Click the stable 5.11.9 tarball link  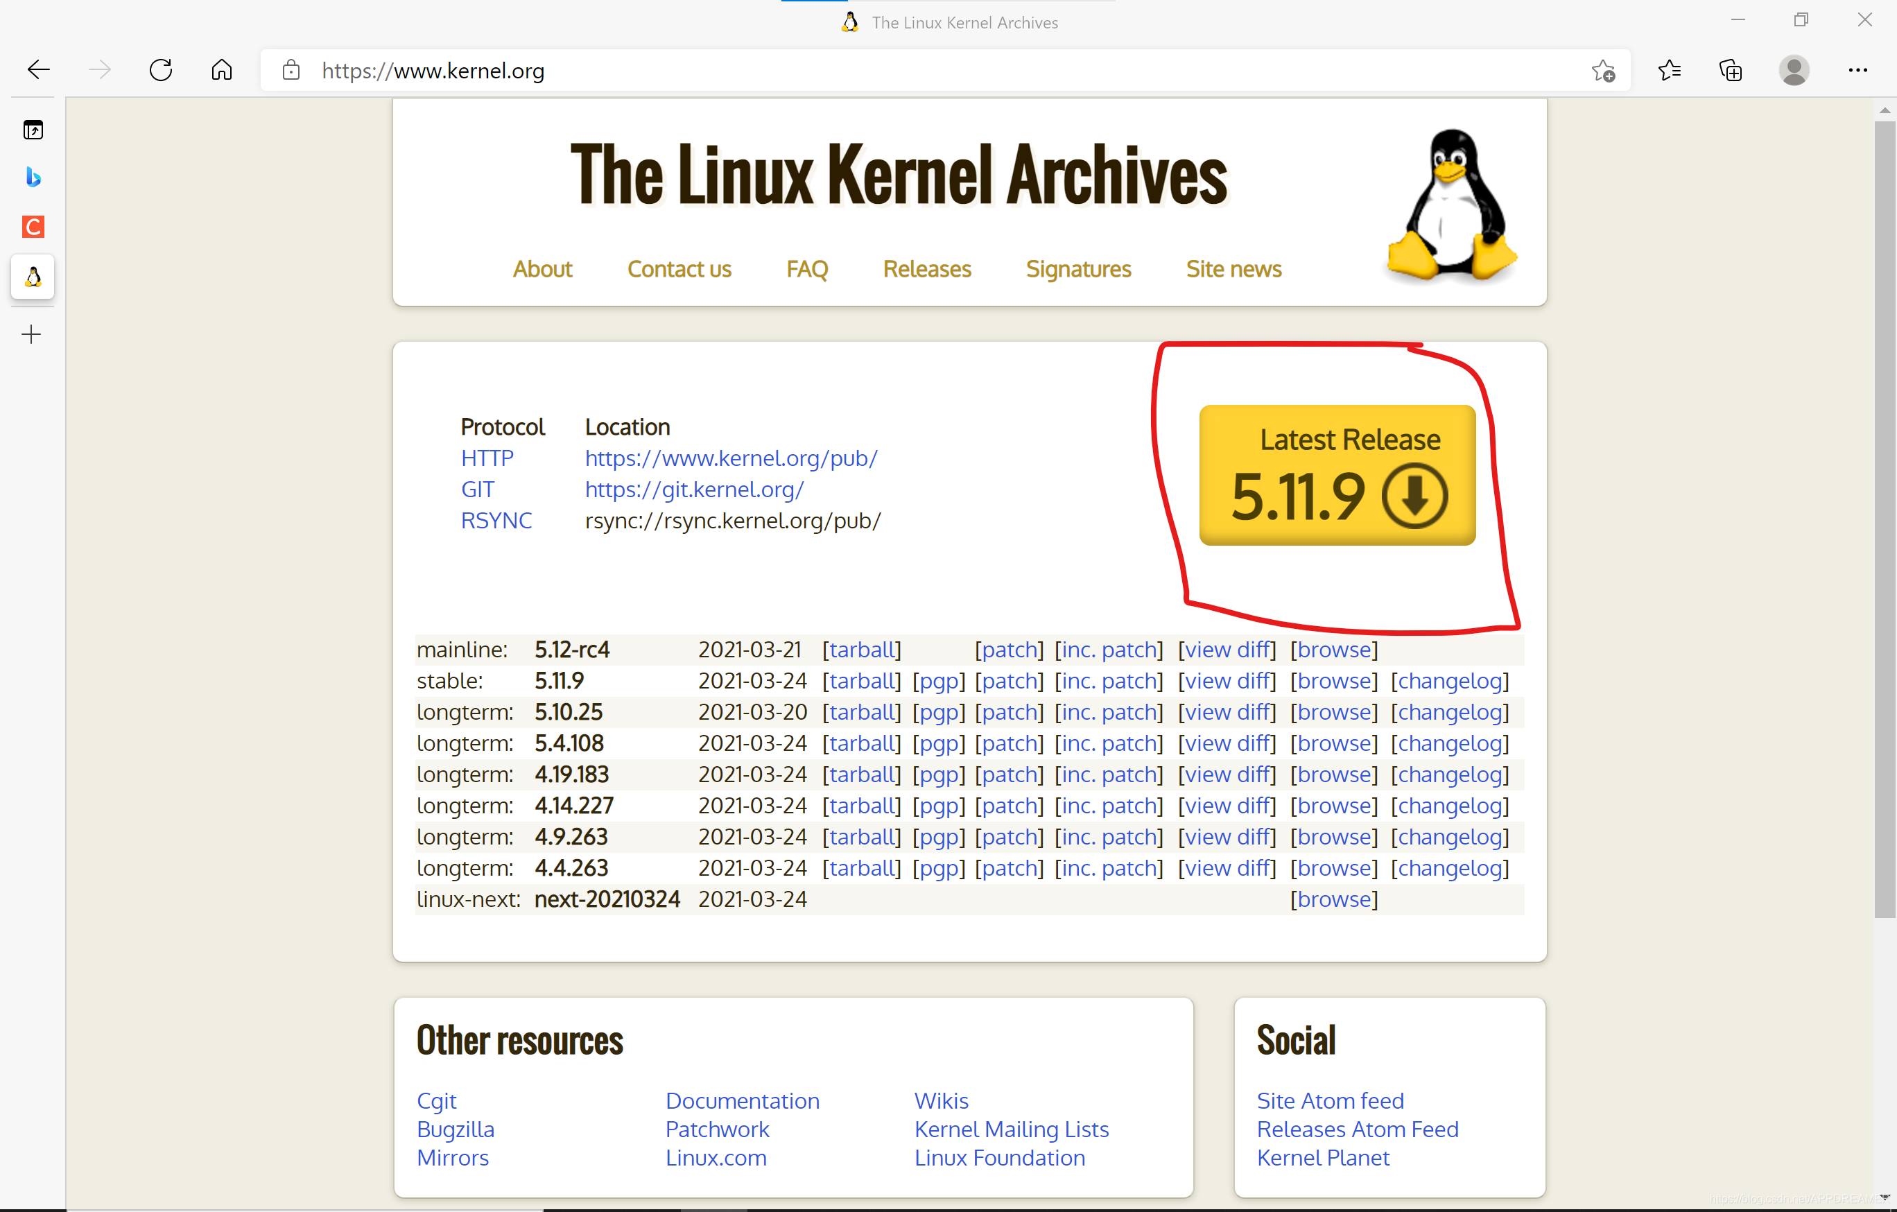tap(862, 681)
